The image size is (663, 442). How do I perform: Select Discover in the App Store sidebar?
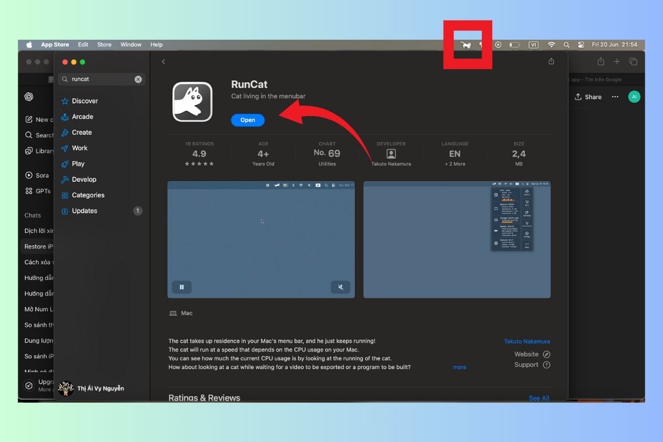[x=102, y=101]
